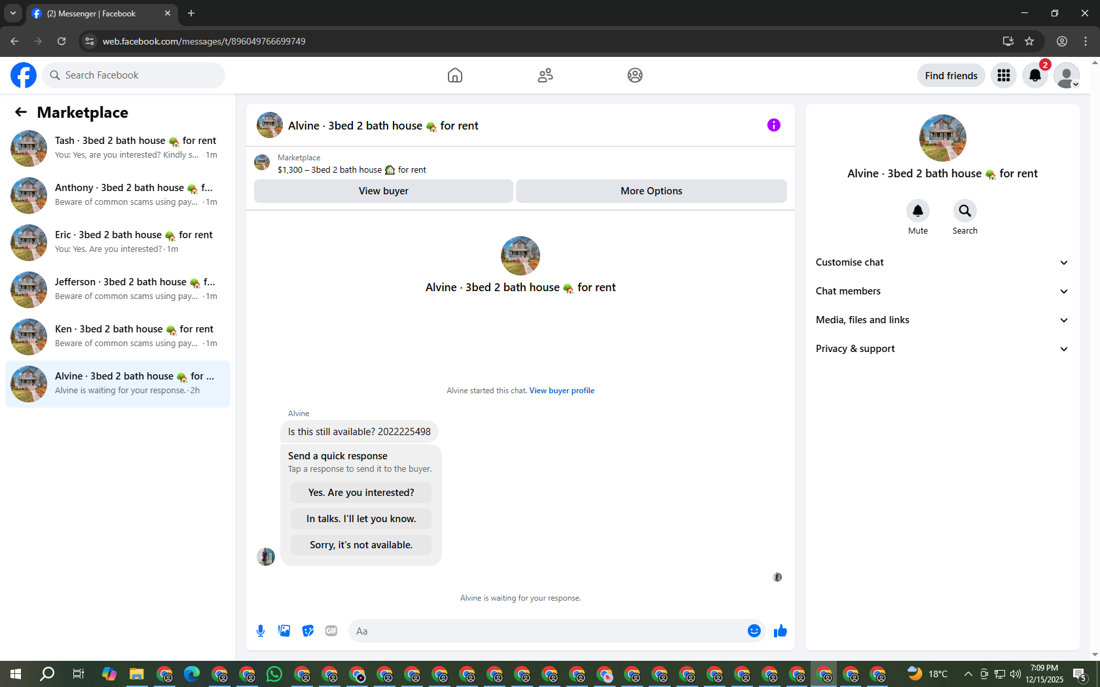The width and height of the screenshot is (1100, 687).
Task: Choose a sticker icon
Action: 308,631
